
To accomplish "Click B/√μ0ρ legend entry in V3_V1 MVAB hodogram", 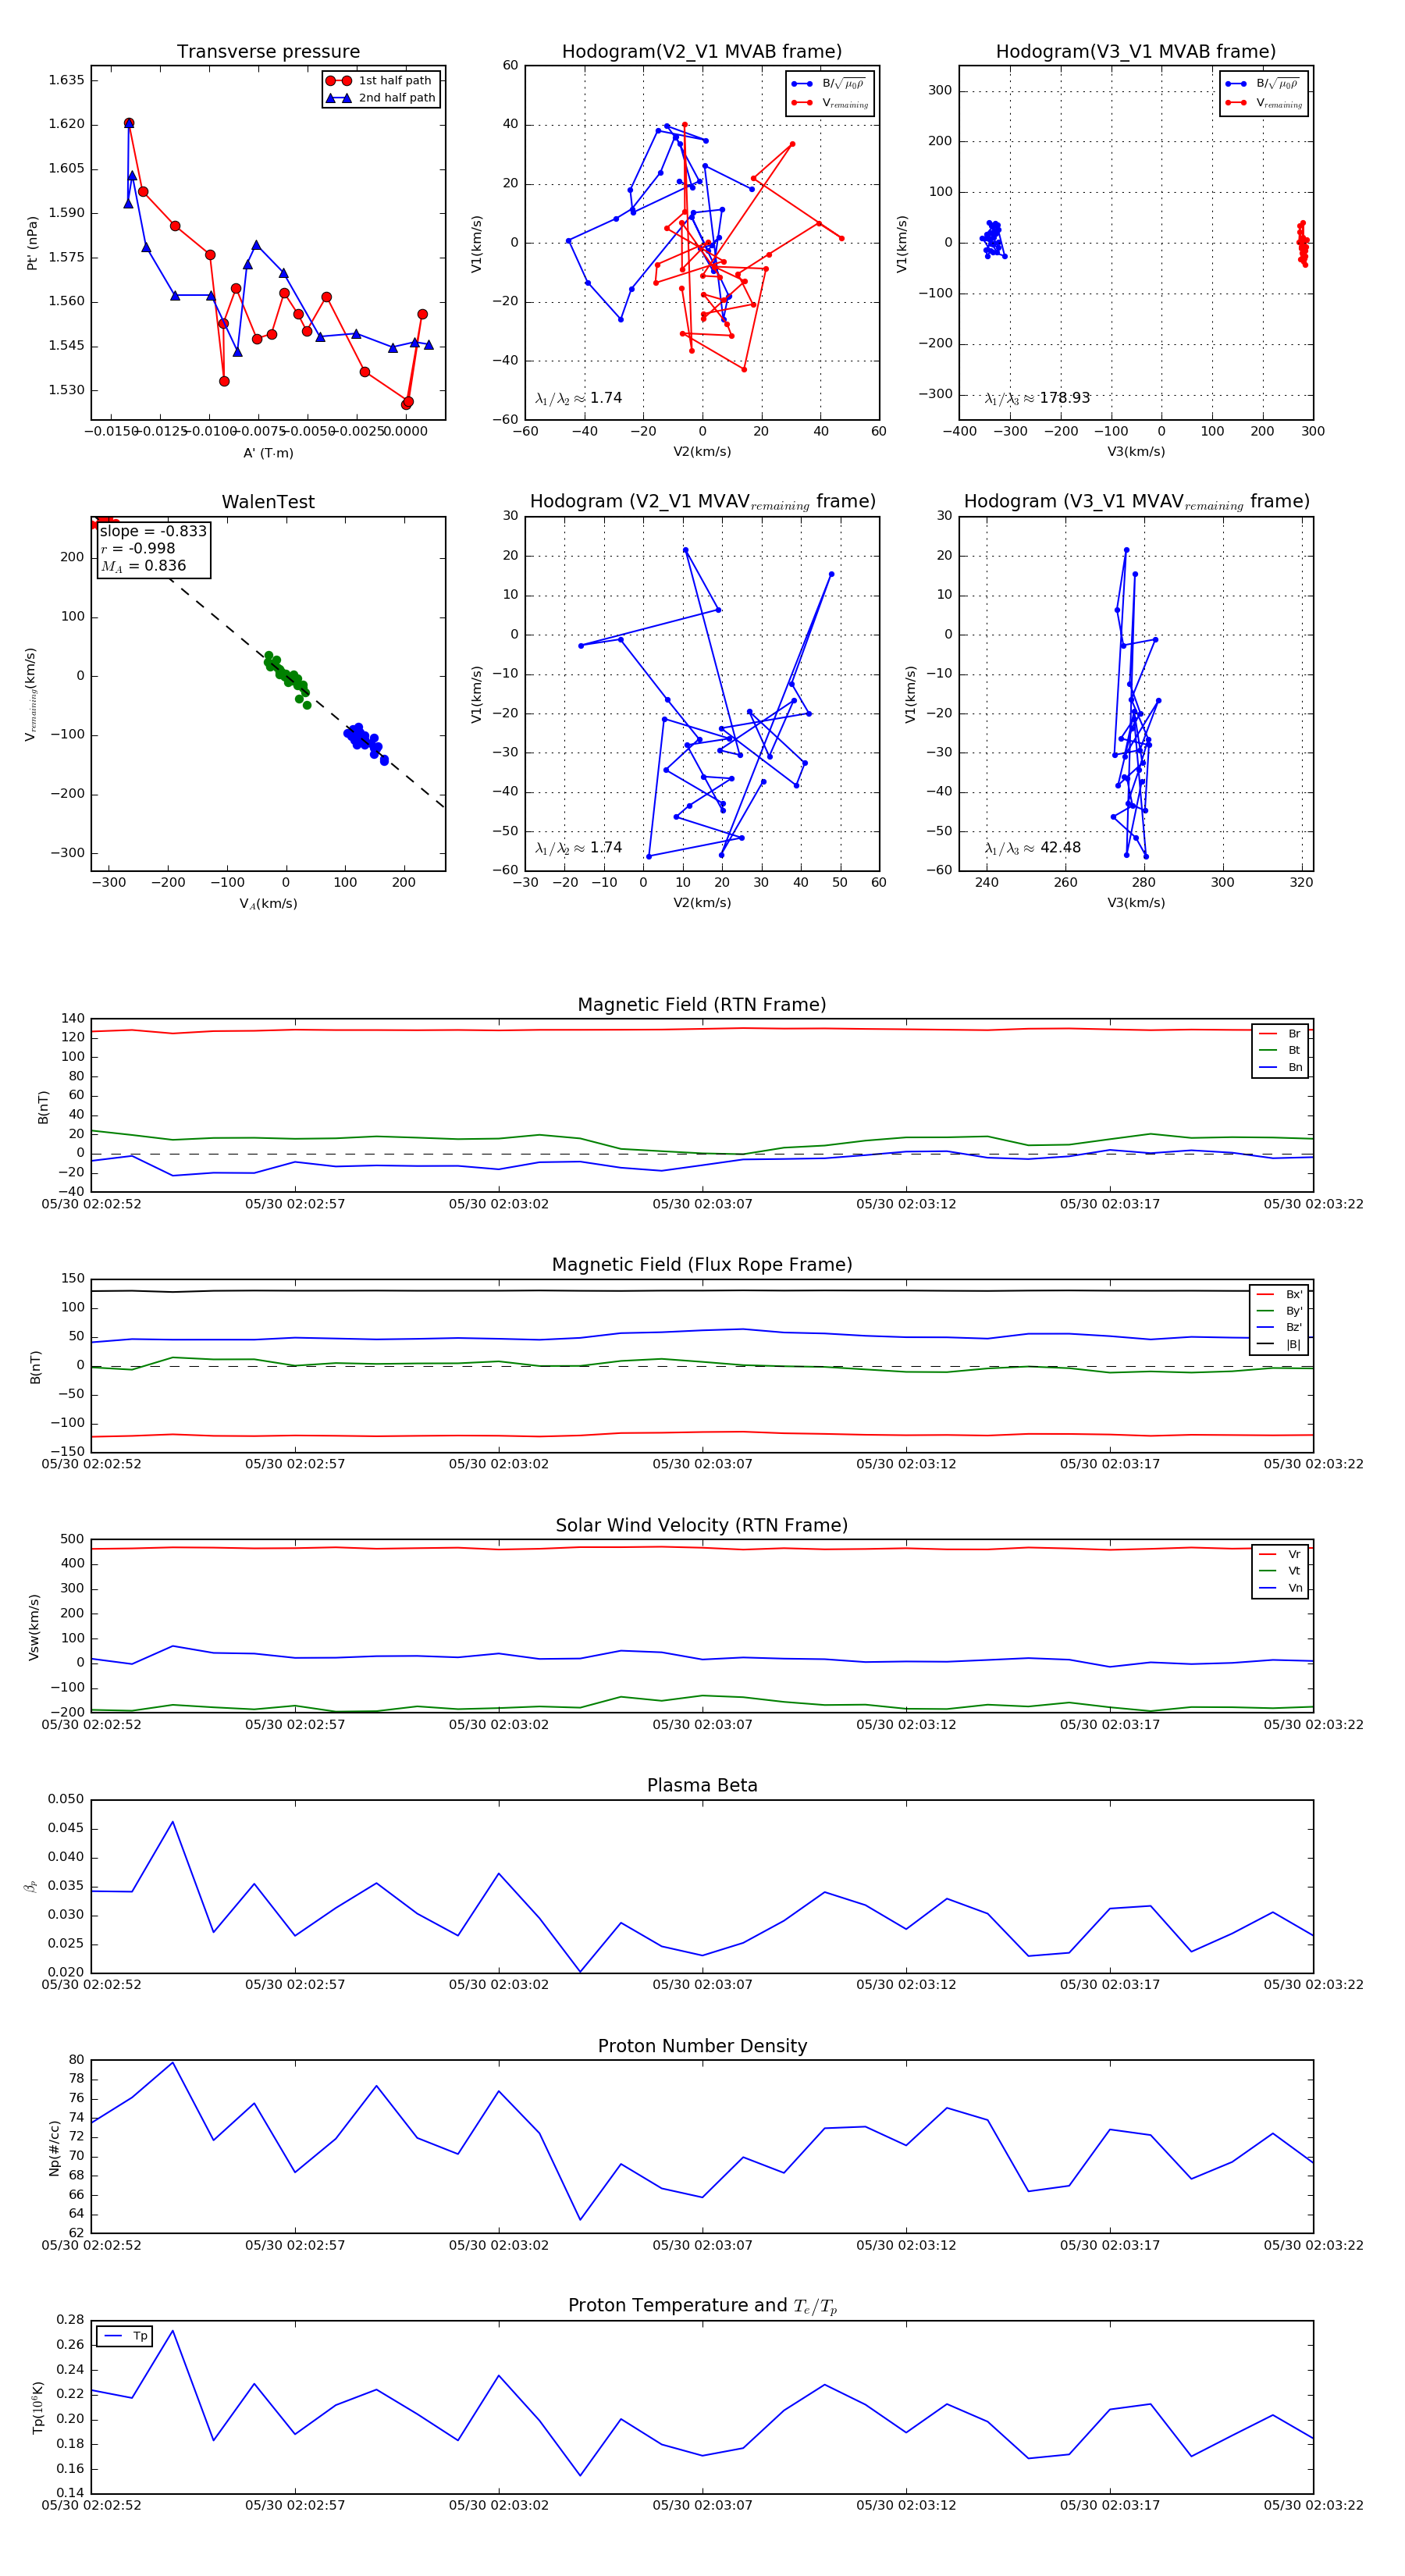I will [1263, 84].
